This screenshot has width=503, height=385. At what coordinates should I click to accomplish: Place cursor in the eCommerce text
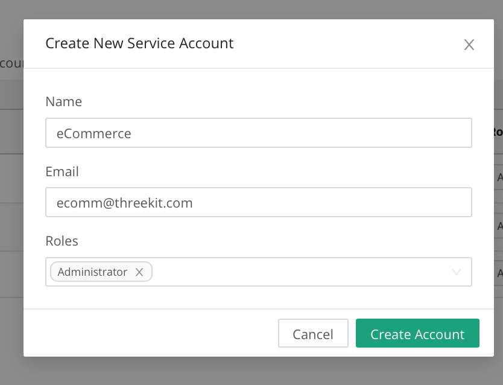pyautogui.click(x=94, y=133)
